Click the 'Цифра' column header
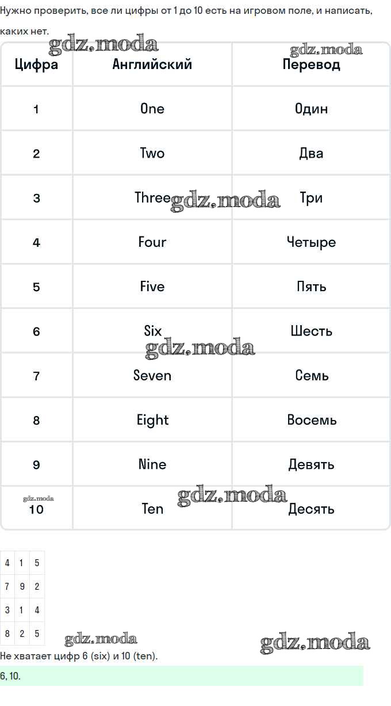Image resolution: width=391 pixels, height=706 pixels. tap(36, 64)
